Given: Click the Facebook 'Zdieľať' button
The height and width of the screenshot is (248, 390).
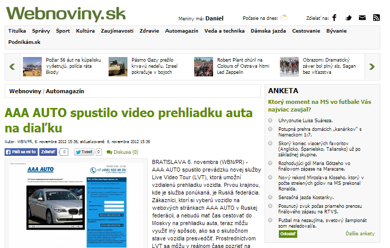Looking at the screenshot, I should tap(48, 152).
